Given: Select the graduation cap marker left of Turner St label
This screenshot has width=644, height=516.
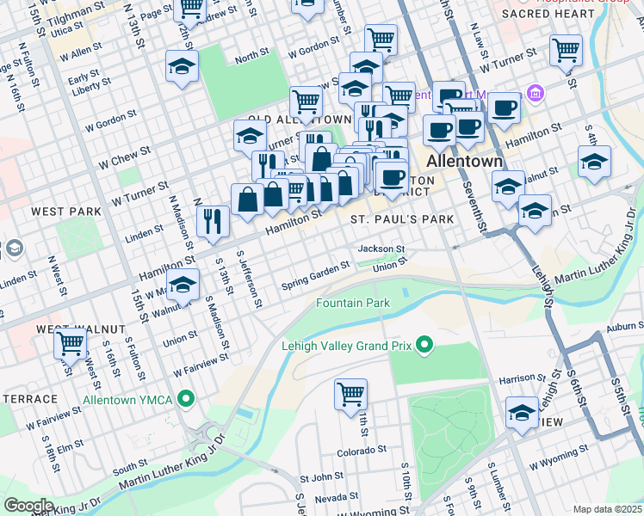Looking at the screenshot, I should [251, 137].
